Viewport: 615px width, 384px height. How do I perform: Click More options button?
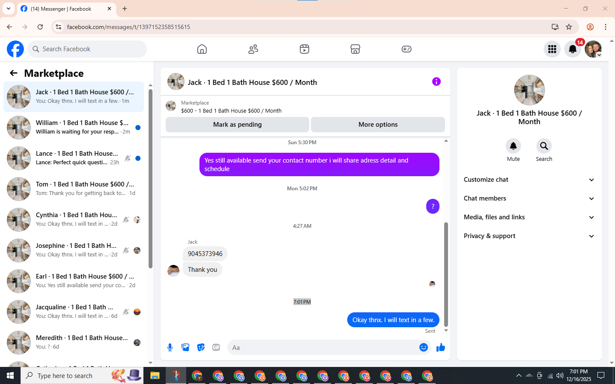coord(378,125)
